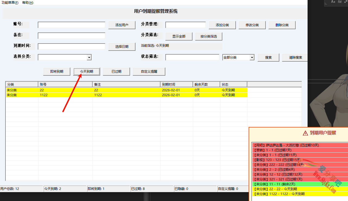The height and width of the screenshot is (201, 348).
Task: Click the 选择日期 button
Action: point(122,46)
